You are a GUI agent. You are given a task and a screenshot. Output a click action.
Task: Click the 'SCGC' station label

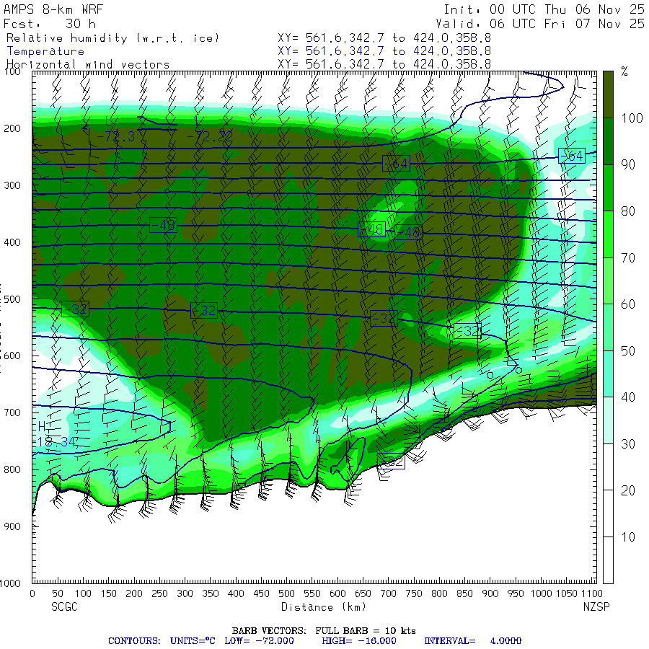pyautogui.click(x=65, y=606)
